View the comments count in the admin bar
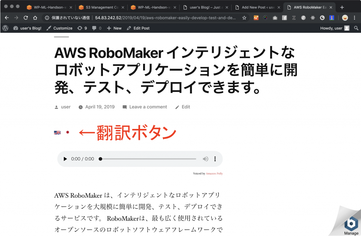This screenshot has width=361, height=236. [x=97, y=28]
